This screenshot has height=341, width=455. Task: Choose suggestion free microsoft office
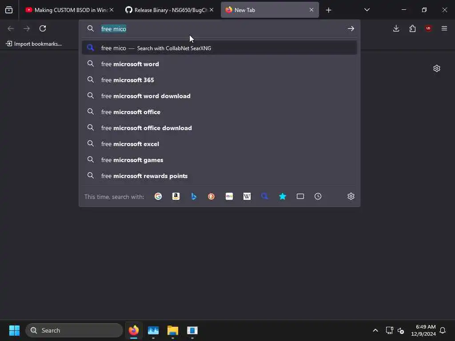(x=220, y=111)
